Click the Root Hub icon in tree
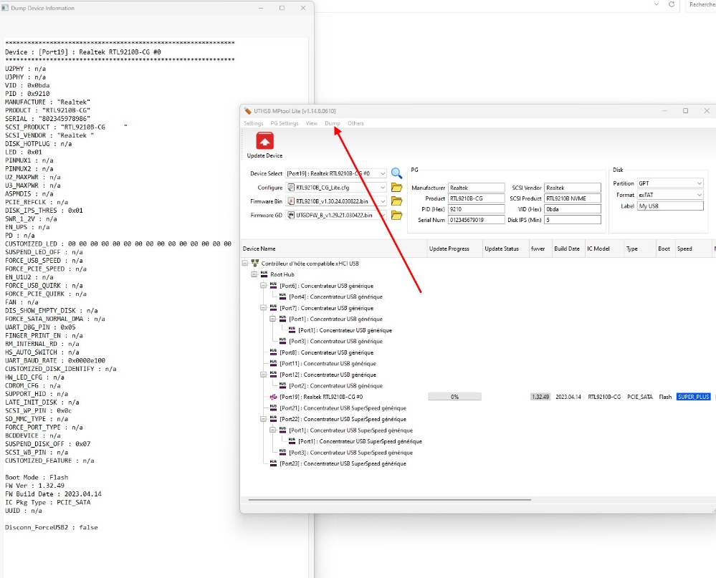716x578 pixels. (x=264, y=274)
